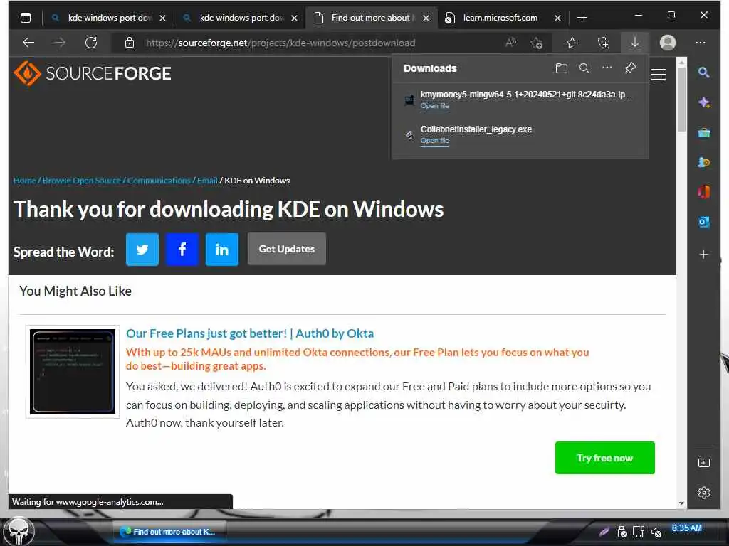
Task: Open Copilot sparkle icon in sidebar
Action: pos(704,102)
